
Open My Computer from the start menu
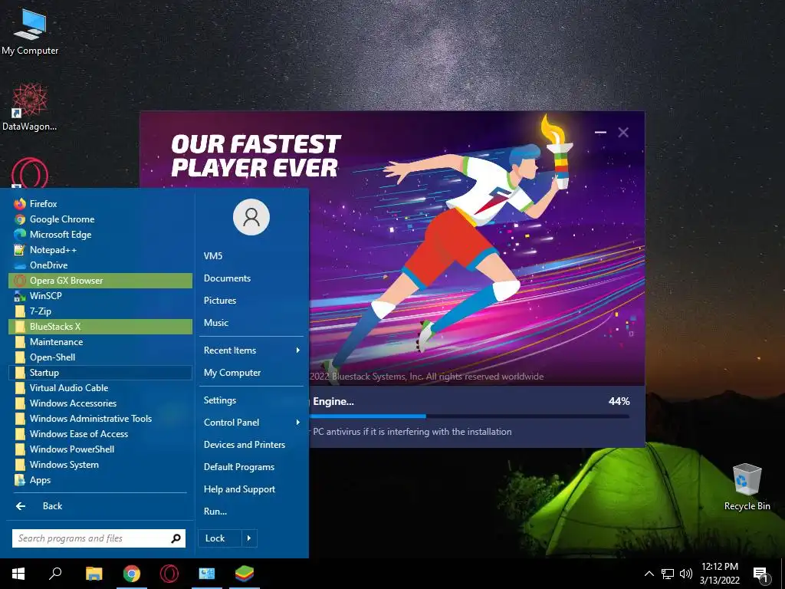click(x=251, y=373)
